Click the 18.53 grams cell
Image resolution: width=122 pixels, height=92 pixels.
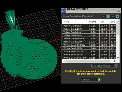[x=94, y=45]
